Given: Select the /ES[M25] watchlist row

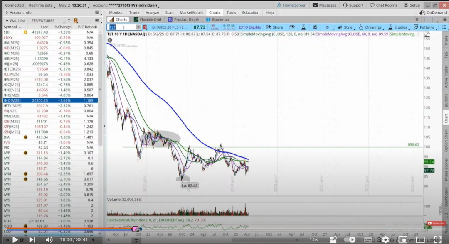Looking at the screenshot, I should (50, 79).
